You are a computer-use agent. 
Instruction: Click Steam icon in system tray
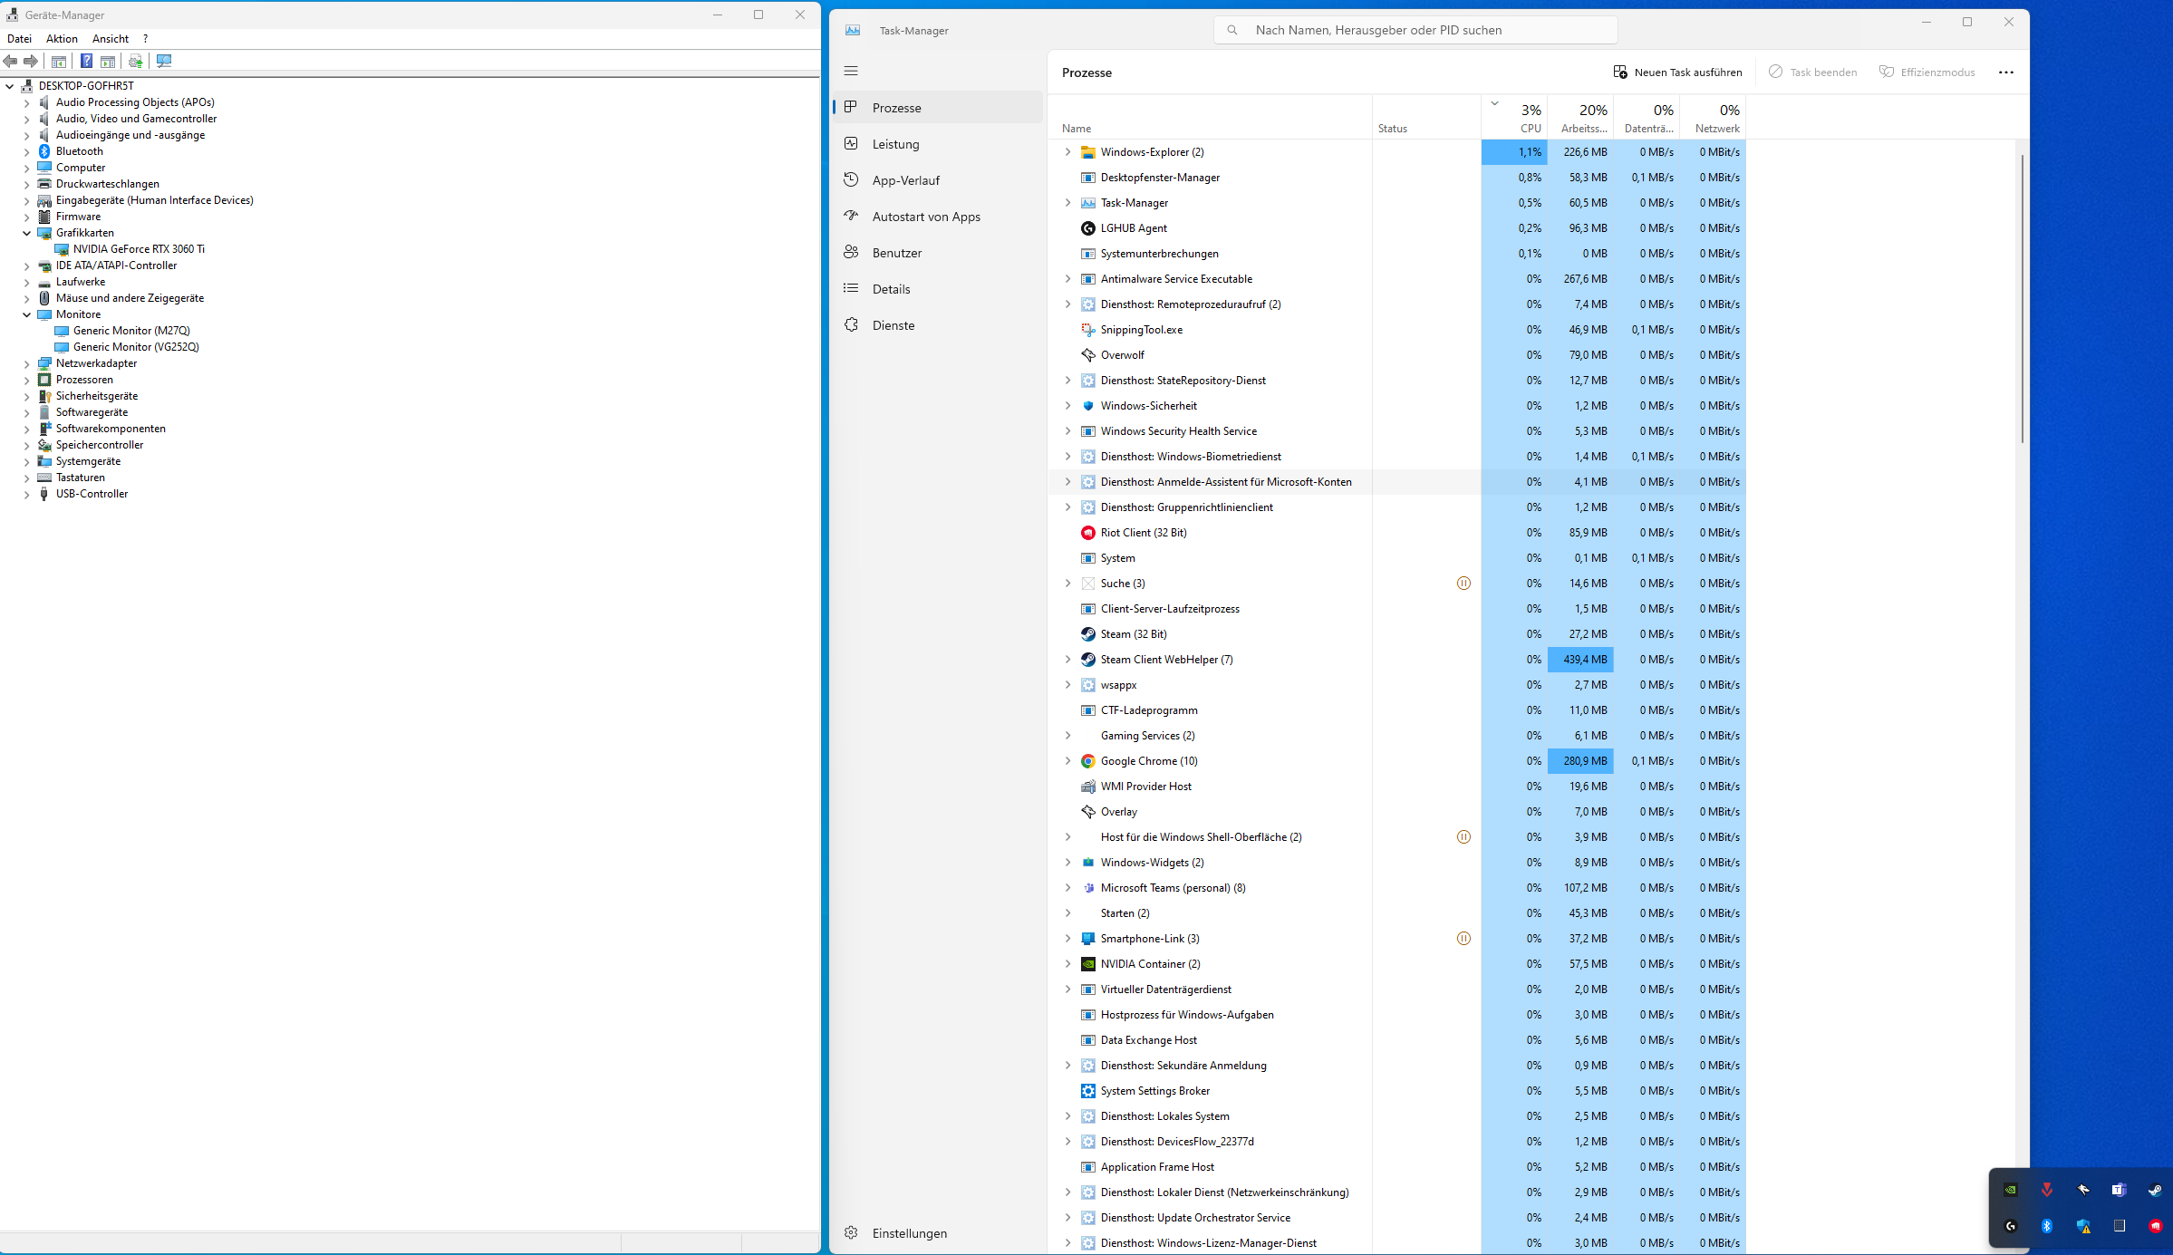pyautogui.click(x=2154, y=1190)
